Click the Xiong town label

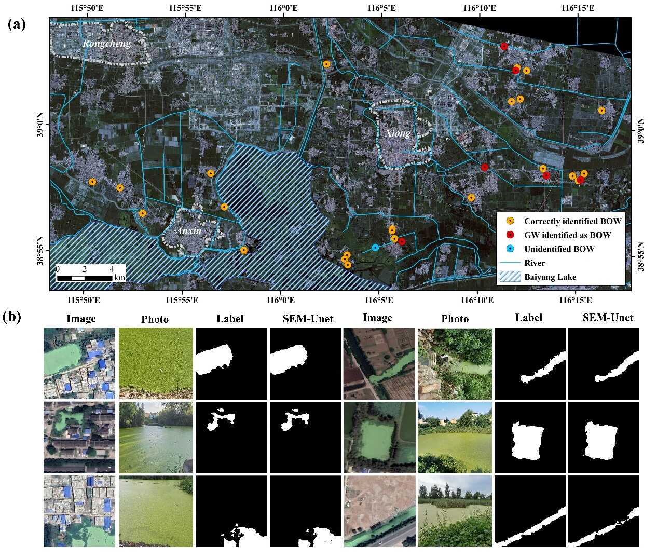[x=398, y=133]
